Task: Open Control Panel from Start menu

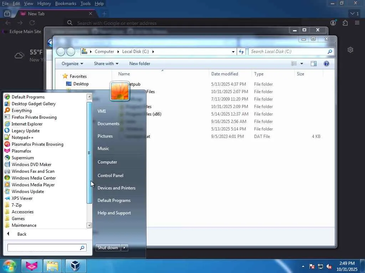Action: [x=110, y=175]
